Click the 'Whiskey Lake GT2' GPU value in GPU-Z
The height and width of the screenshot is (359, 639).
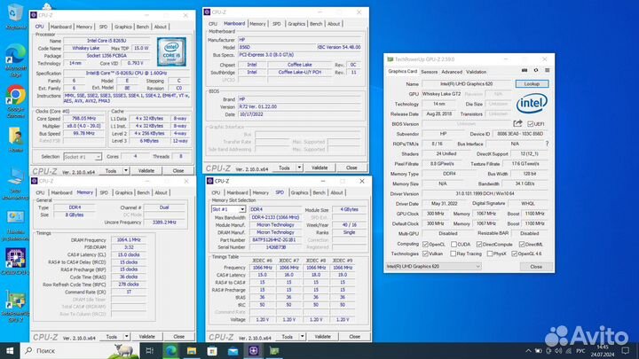[x=441, y=94]
